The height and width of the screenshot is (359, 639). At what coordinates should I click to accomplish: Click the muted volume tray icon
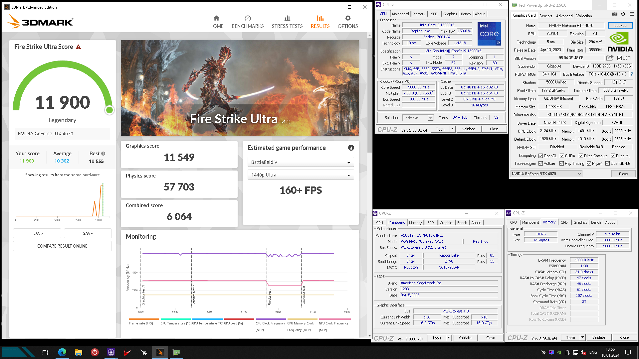click(x=583, y=352)
